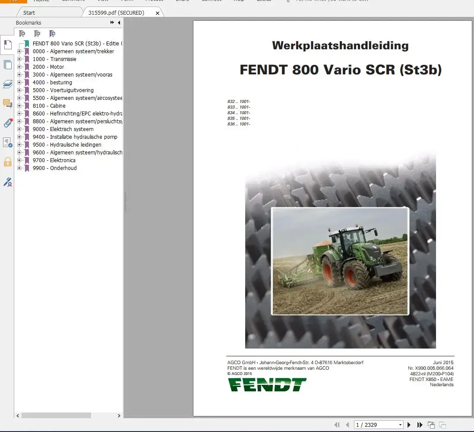474x432 pixels.
Task: Select the 9500 - Hydraulische leidingen bookmark
Action: [x=67, y=145]
